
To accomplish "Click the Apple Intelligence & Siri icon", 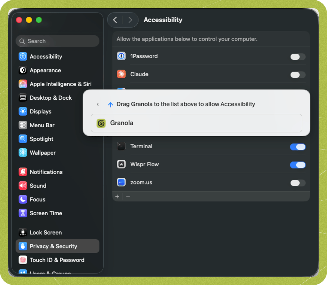I will (23, 84).
